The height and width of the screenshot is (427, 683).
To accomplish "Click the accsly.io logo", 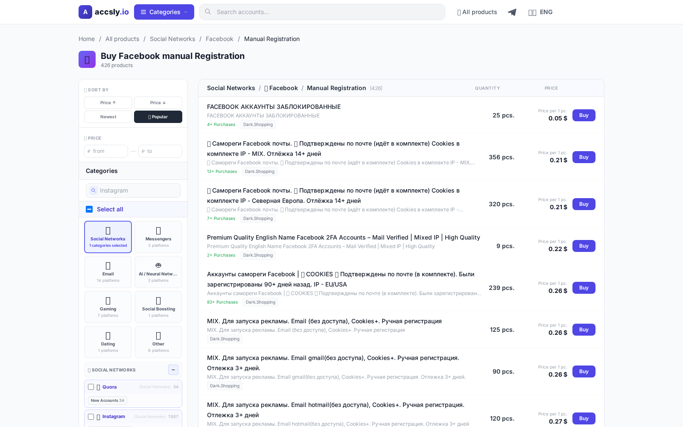I will click(x=103, y=12).
